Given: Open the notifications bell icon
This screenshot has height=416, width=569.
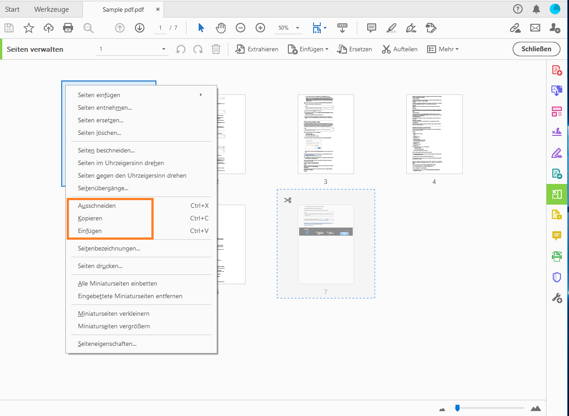Looking at the screenshot, I should click(536, 9).
